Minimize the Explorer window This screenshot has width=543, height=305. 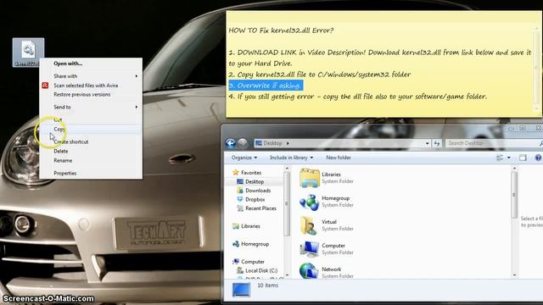pos(511,128)
